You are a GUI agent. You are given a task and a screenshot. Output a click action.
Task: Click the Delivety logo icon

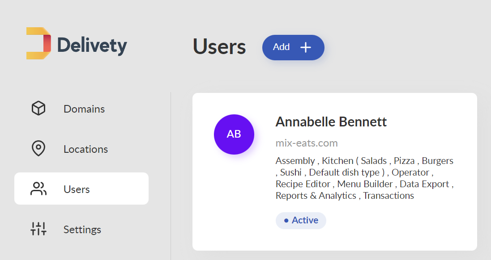click(38, 43)
